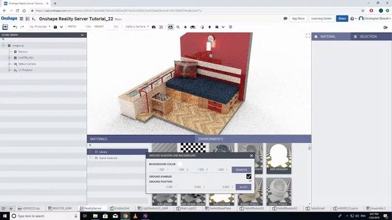
Task: Click the App Store button
Action: (298, 18)
